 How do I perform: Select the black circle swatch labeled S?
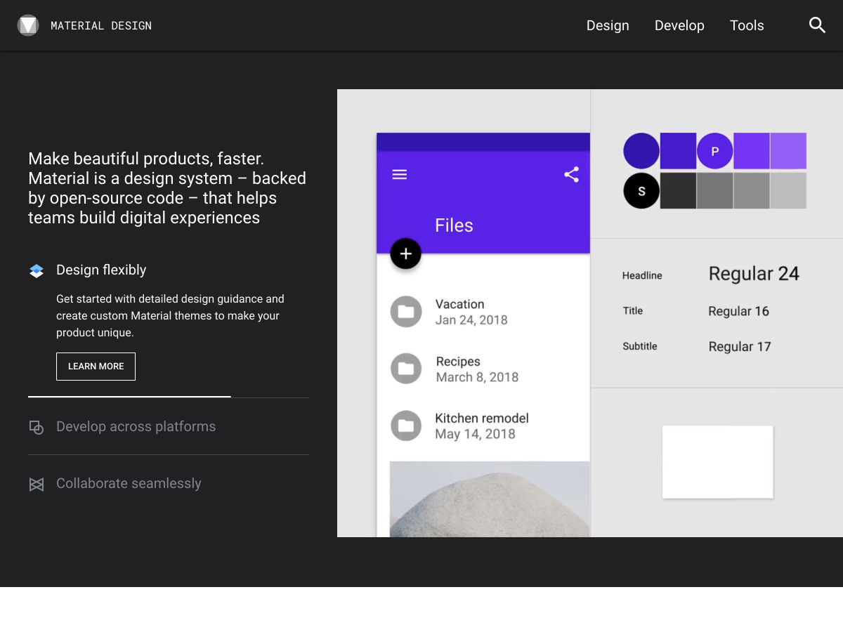(641, 191)
